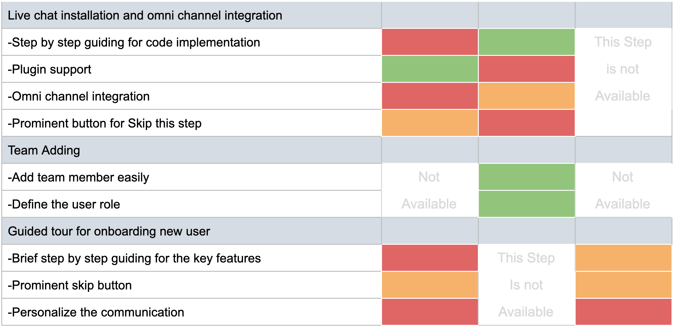The width and height of the screenshot is (674, 327).
Task: Click green cell in "Add team member easily" row
Action: click(x=526, y=177)
